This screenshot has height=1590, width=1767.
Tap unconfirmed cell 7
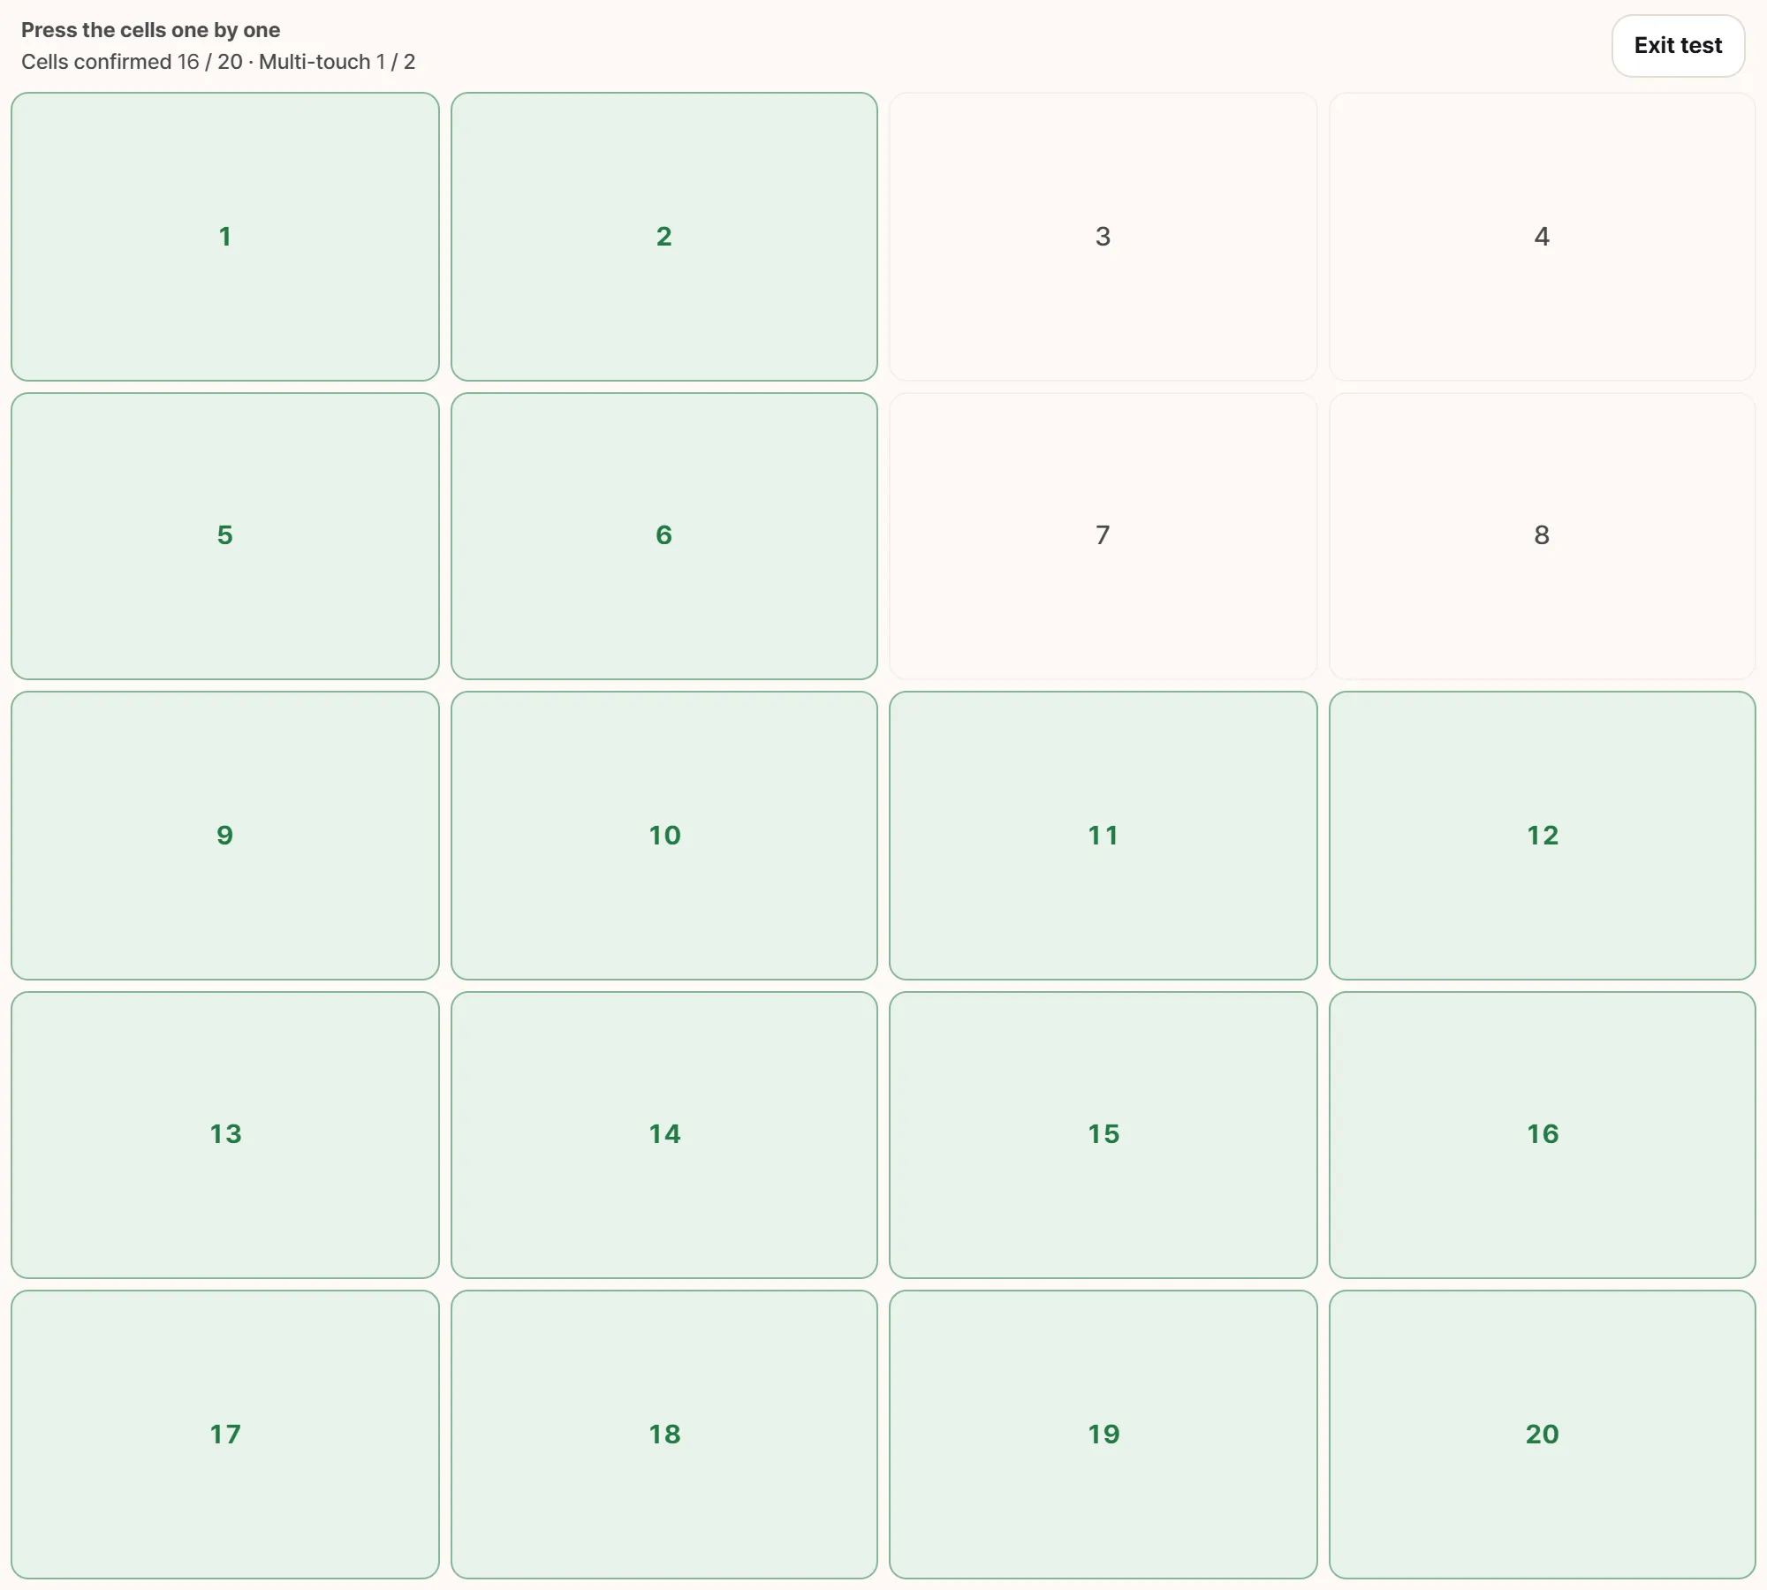pyautogui.click(x=1103, y=536)
